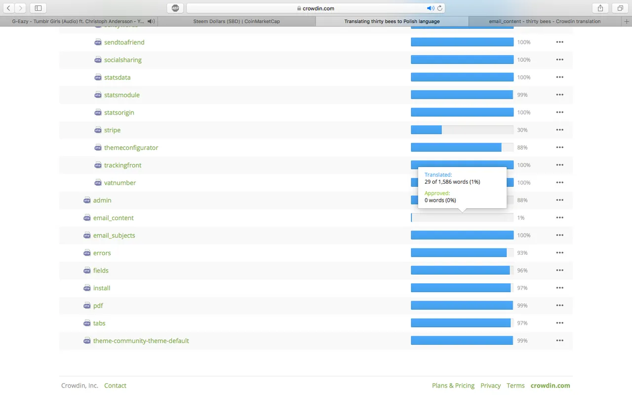Open the AdBlock Plus extension icon
Image resolution: width=632 pixels, height=395 pixels.
[x=175, y=8]
